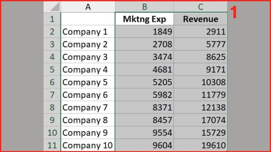271x152 pixels.
Task: Click cell containing 4681
Action: (145, 70)
